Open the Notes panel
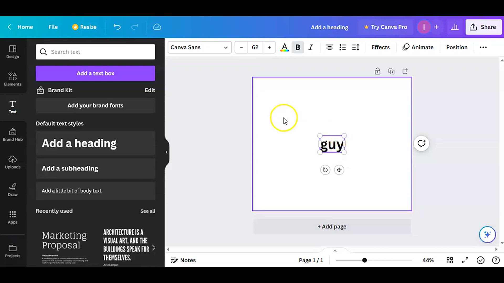 click(183, 260)
